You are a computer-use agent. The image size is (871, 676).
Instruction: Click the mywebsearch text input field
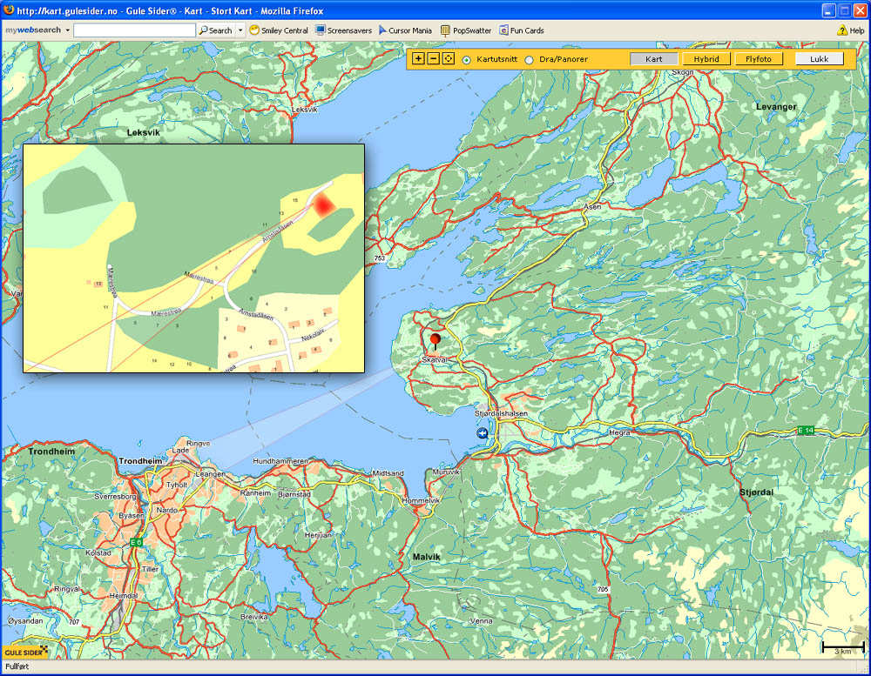click(x=134, y=30)
